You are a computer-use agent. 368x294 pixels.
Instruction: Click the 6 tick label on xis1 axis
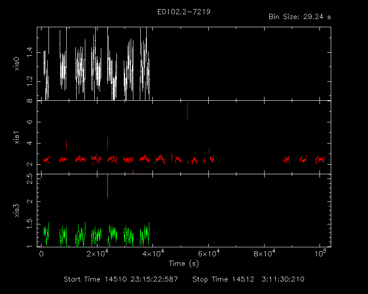(x=29, y=122)
